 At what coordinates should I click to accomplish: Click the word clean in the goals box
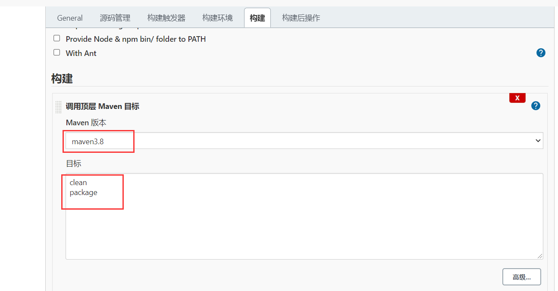coord(78,183)
